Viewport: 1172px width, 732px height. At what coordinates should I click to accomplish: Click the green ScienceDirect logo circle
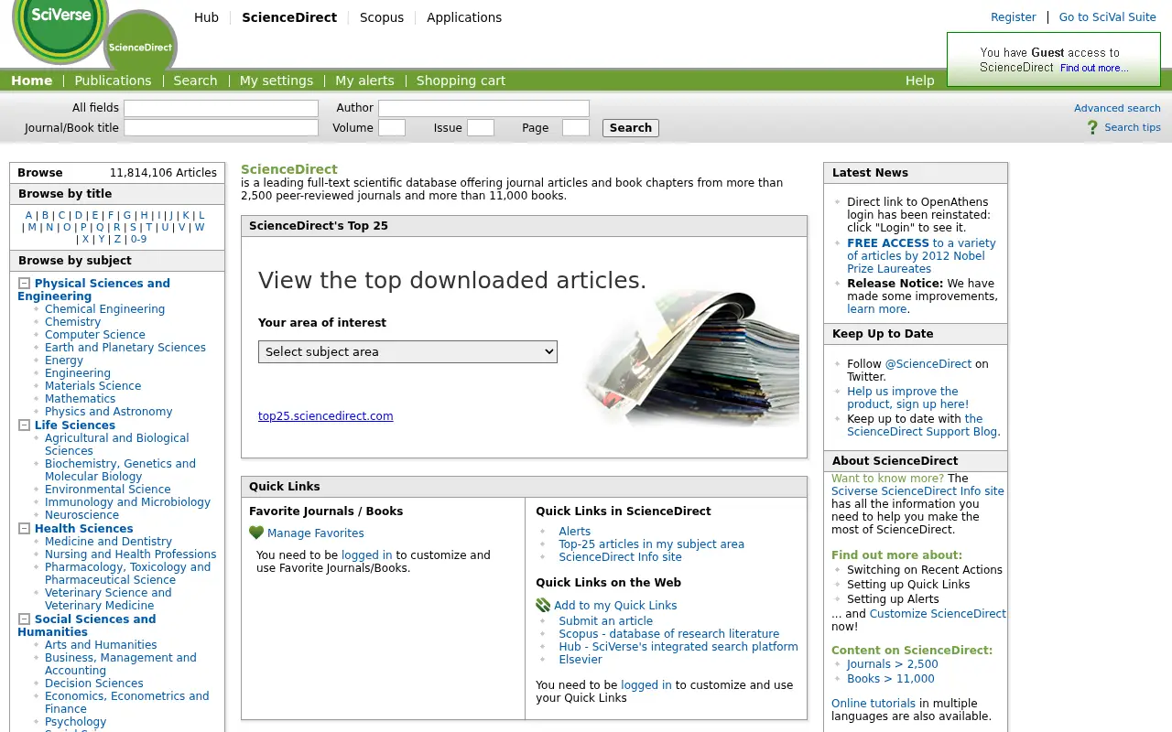[140, 42]
